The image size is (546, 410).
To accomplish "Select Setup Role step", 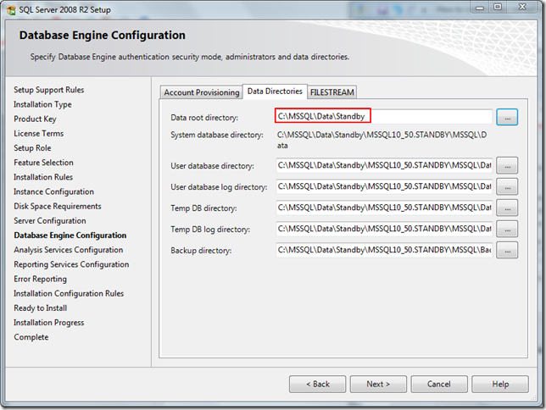I will (32, 148).
